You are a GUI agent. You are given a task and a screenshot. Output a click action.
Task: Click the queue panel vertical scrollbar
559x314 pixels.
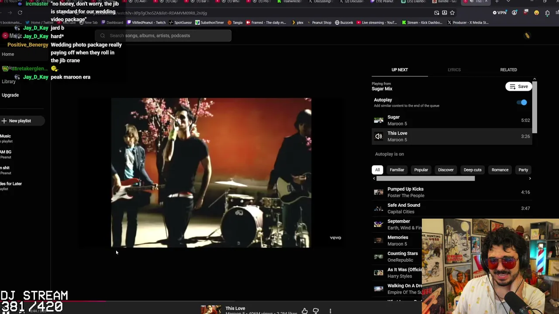(x=535, y=107)
